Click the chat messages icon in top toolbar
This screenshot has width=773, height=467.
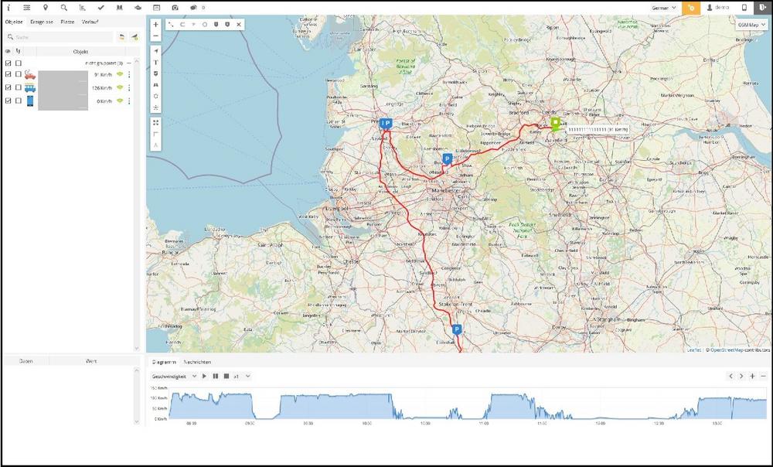click(193, 7)
